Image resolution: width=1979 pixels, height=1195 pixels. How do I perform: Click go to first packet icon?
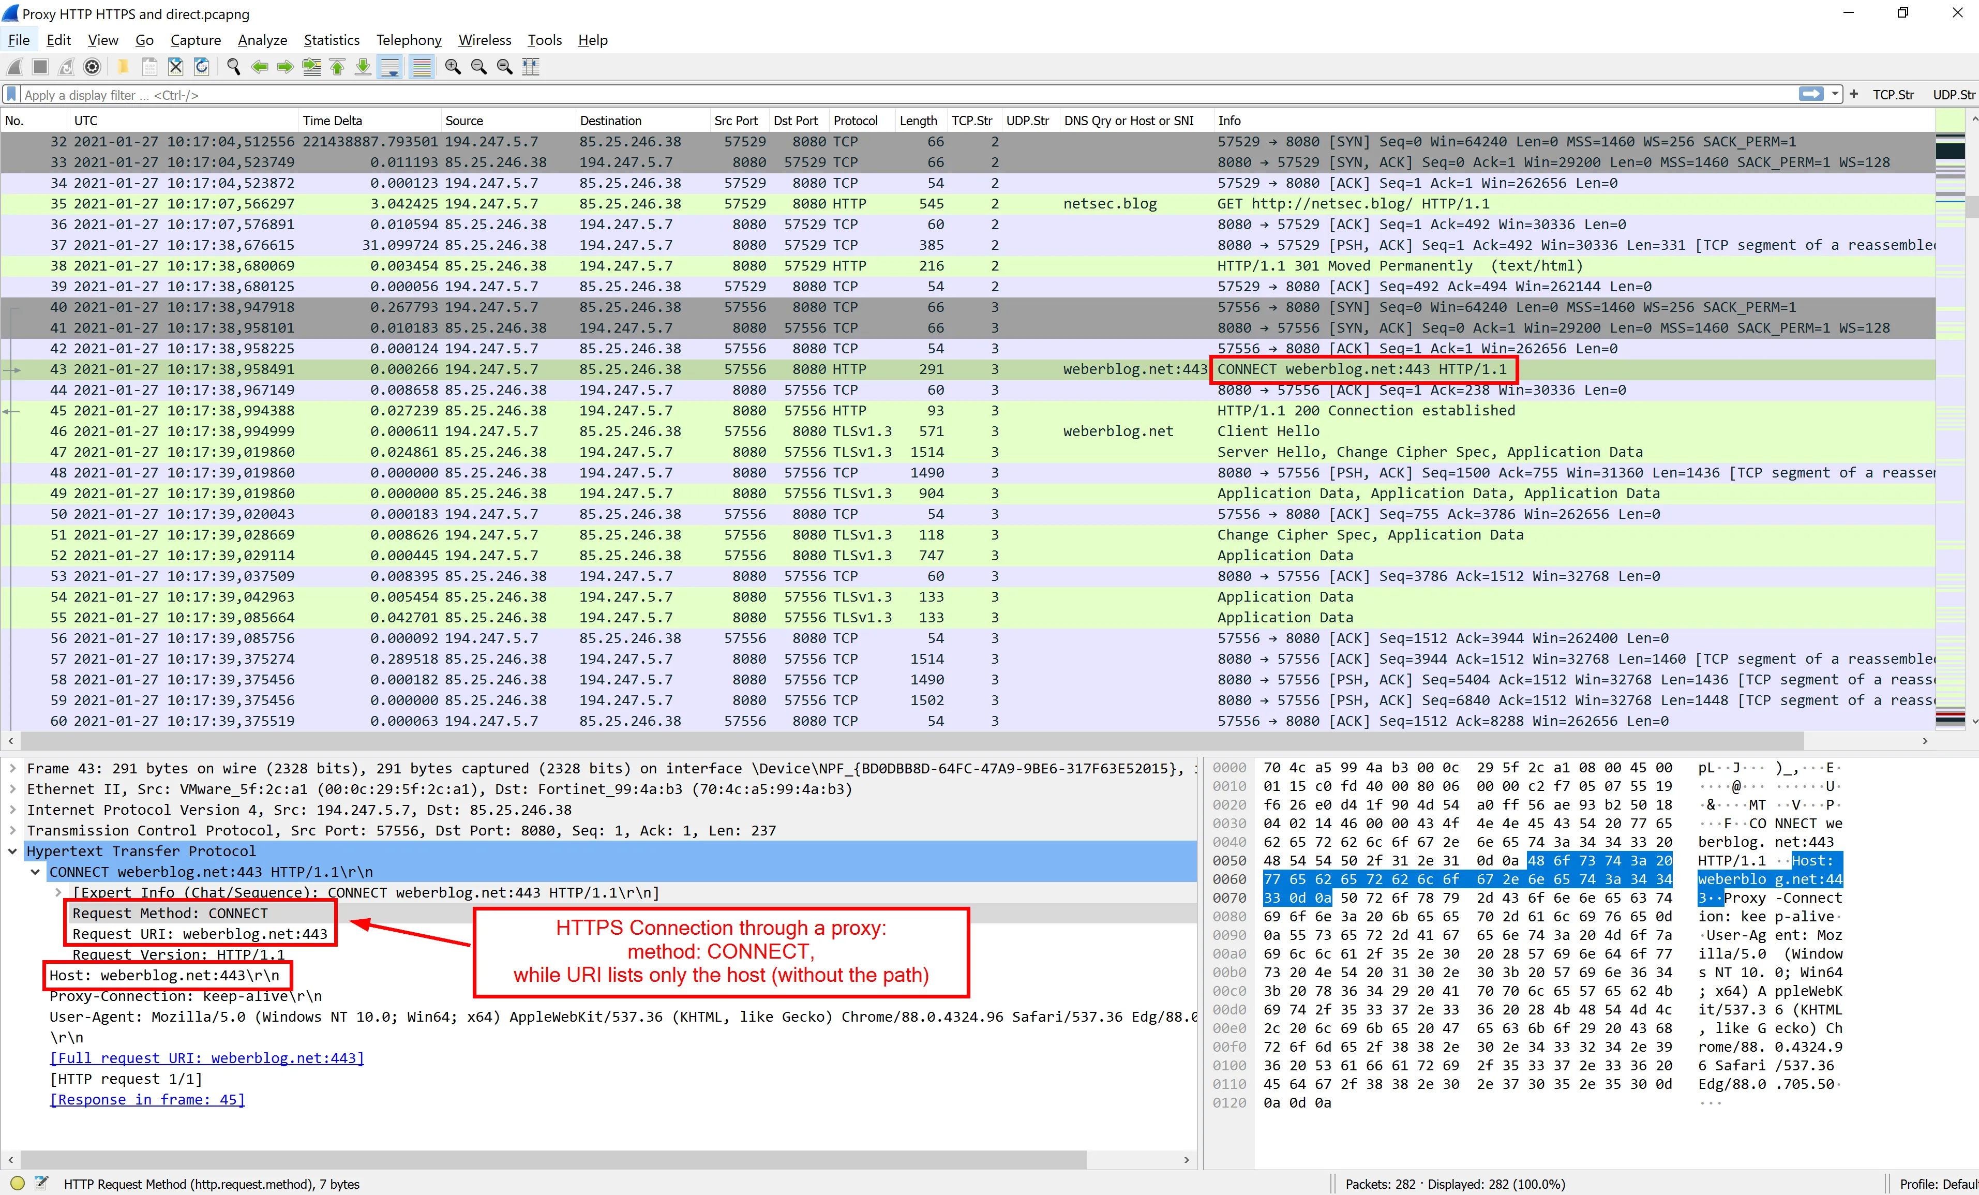(337, 67)
